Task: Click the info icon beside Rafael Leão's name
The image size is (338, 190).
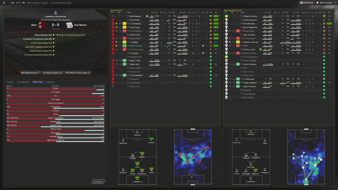Action: point(128,64)
